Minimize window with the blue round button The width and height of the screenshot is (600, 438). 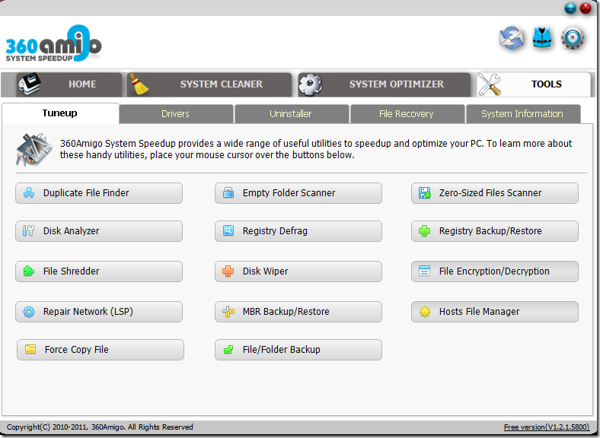(570, 8)
